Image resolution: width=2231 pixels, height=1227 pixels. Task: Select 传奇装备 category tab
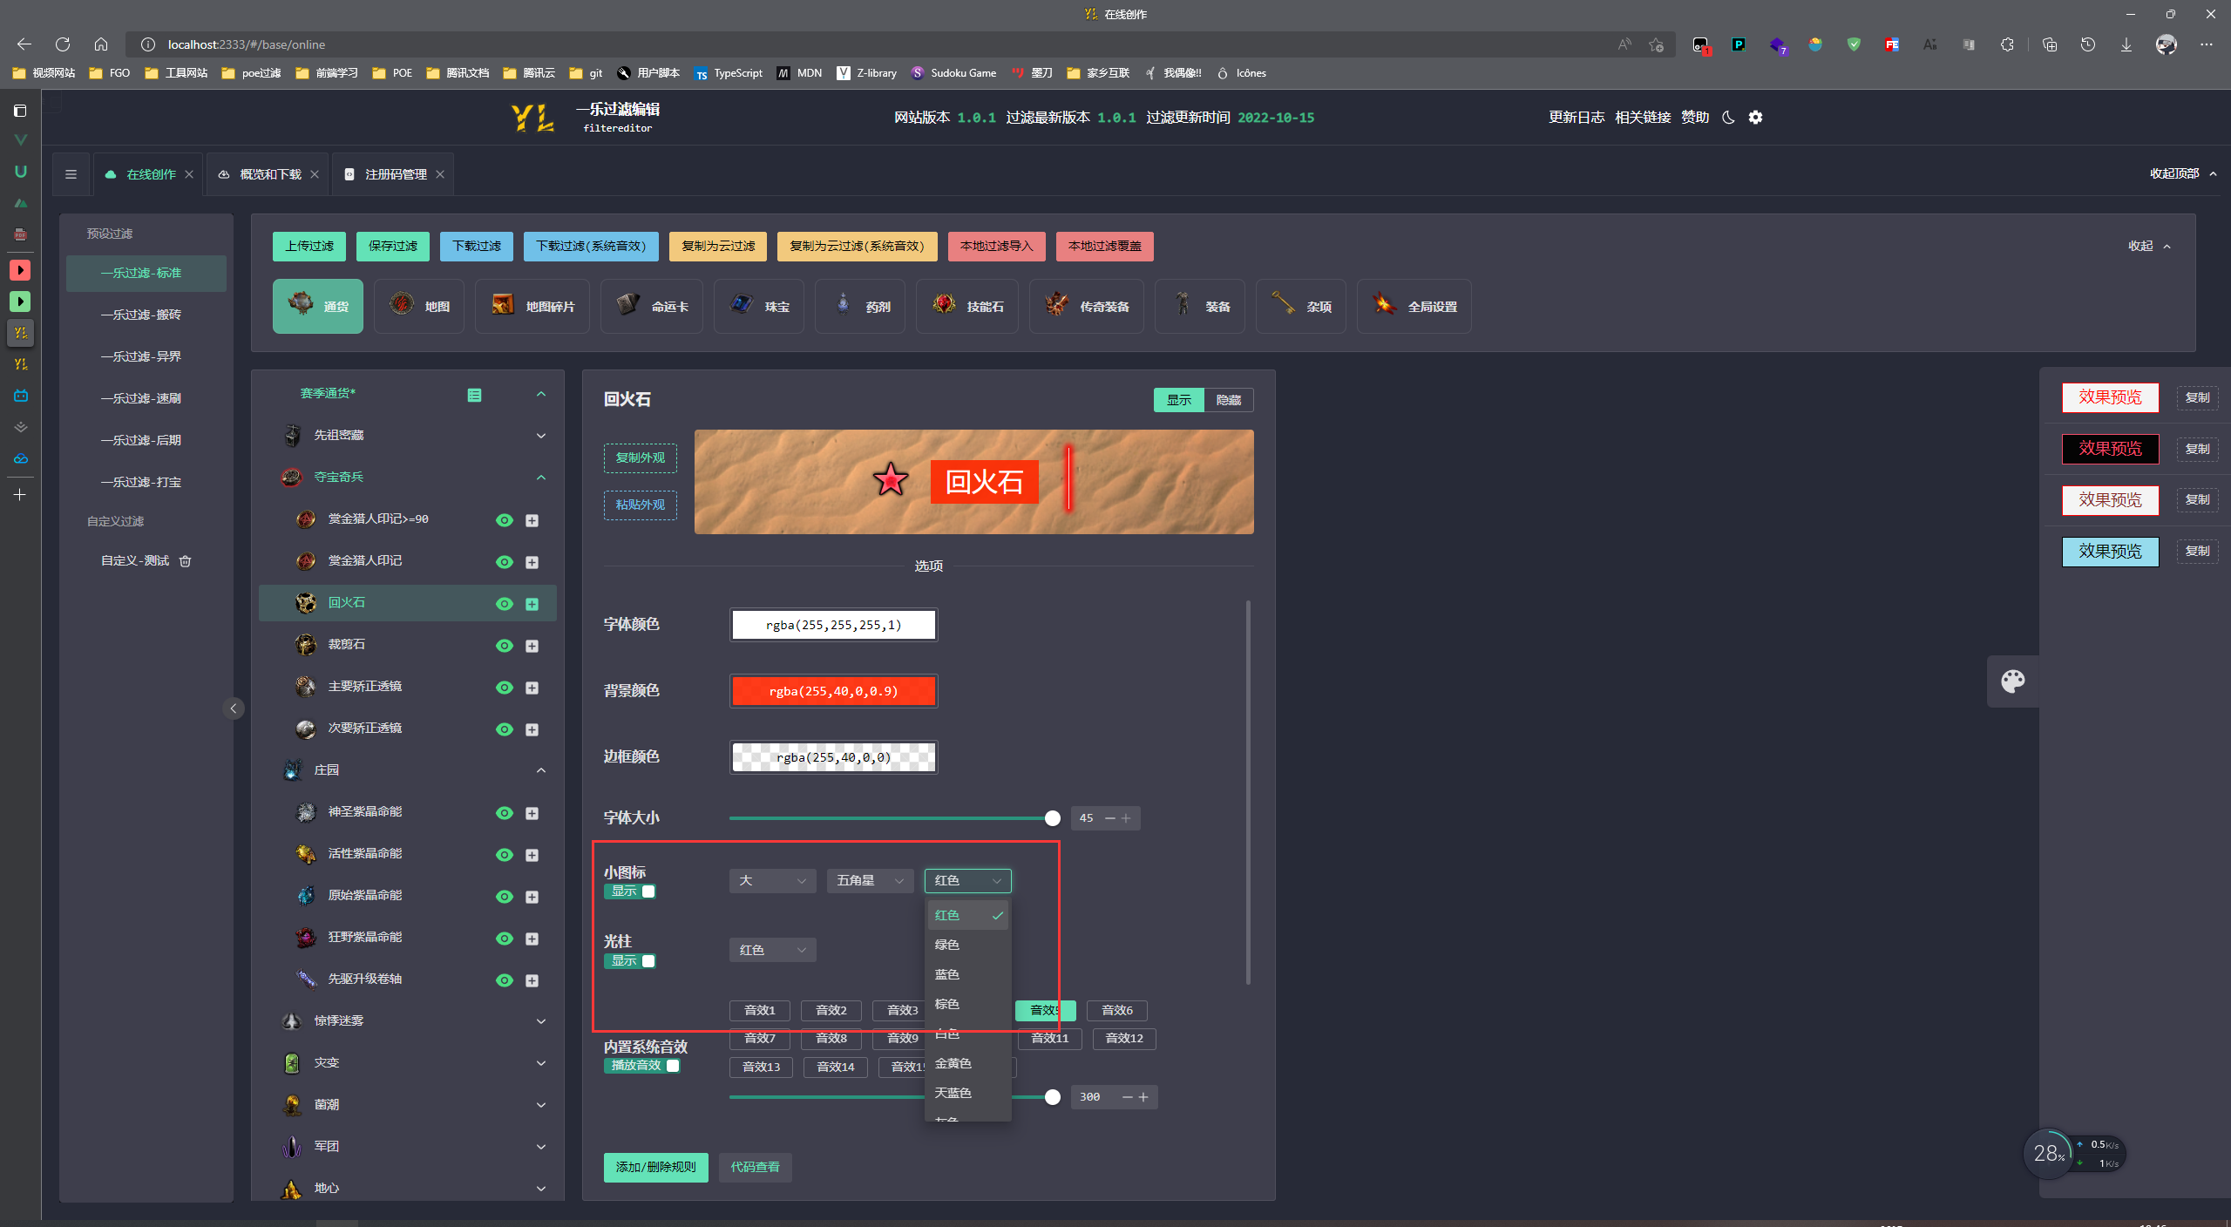coord(1086,306)
